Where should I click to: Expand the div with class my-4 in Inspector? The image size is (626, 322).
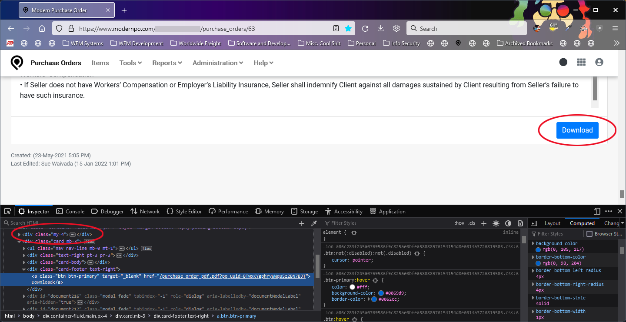(x=19, y=234)
